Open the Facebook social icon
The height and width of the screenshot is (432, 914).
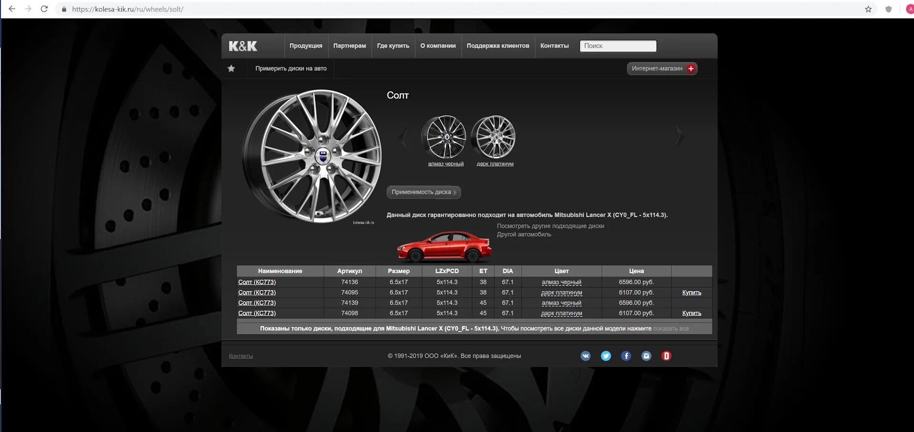point(626,356)
